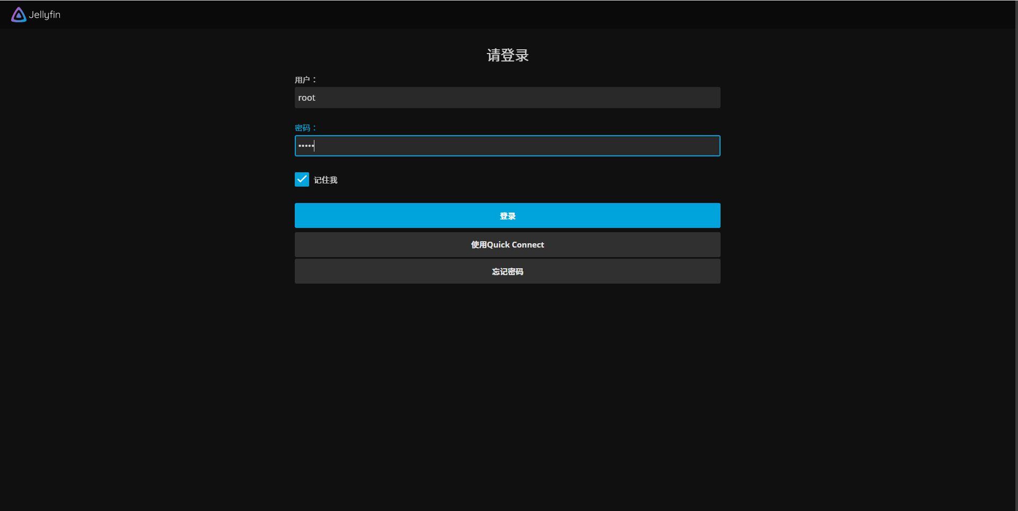Click the Quick Connect button text
The image size is (1018, 511).
pyautogui.click(x=507, y=244)
